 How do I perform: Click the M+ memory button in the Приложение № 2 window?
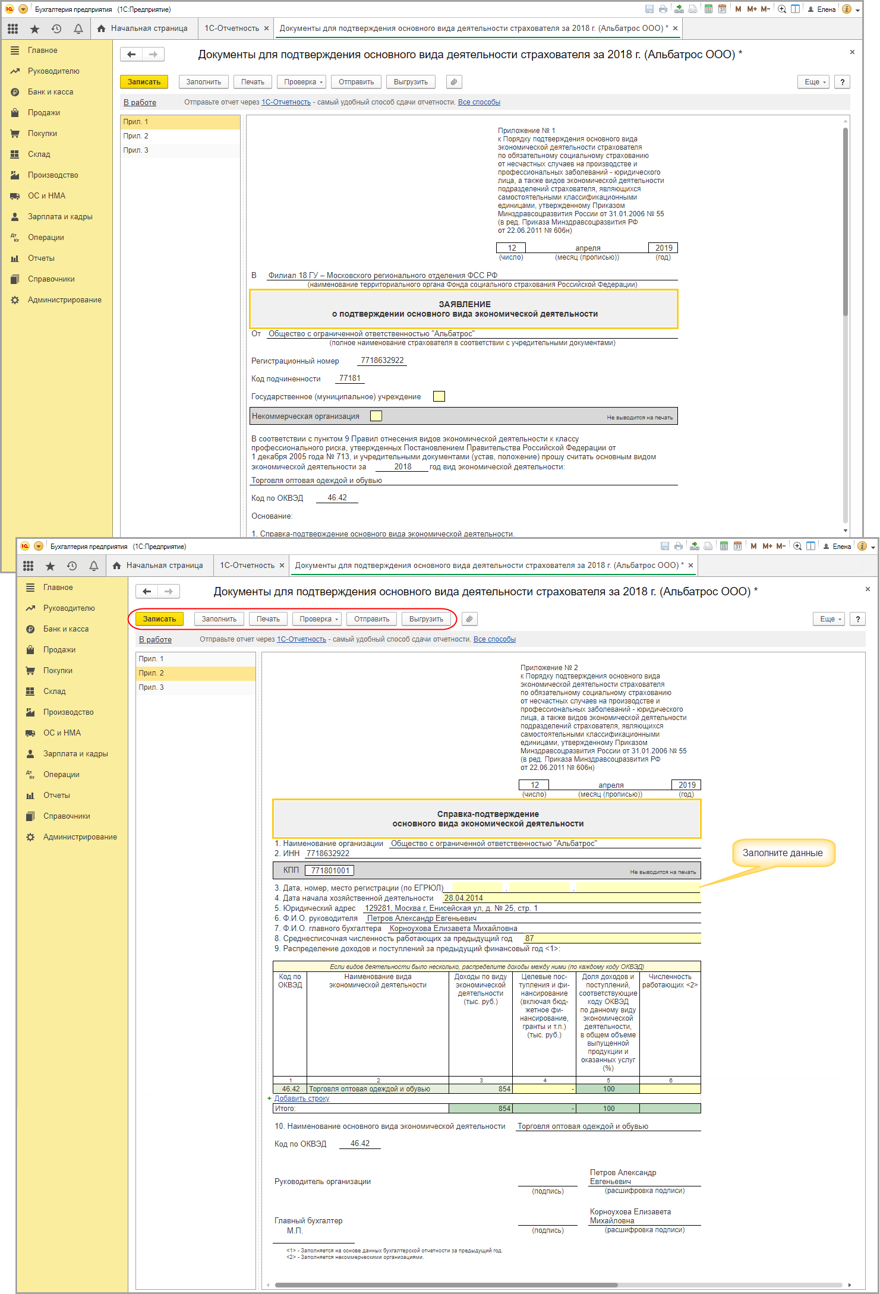tap(767, 546)
